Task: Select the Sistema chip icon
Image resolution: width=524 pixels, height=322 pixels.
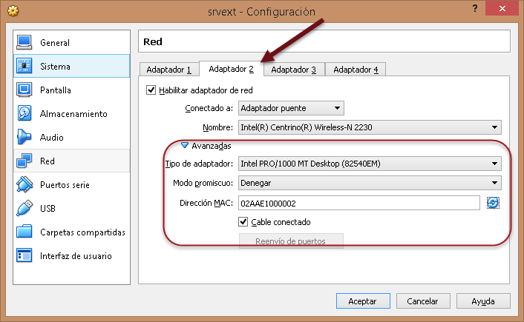Action: pyautogui.click(x=24, y=67)
